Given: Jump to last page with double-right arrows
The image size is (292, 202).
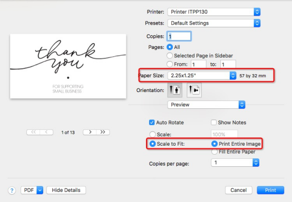Looking at the screenshot, I should pyautogui.click(x=103, y=132).
